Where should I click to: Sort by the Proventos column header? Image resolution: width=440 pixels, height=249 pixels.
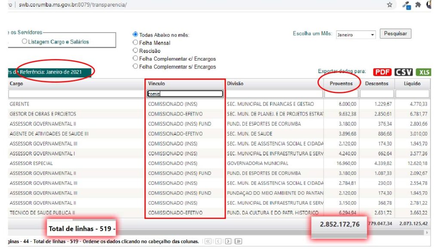pyautogui.click(x=341, y=83)
